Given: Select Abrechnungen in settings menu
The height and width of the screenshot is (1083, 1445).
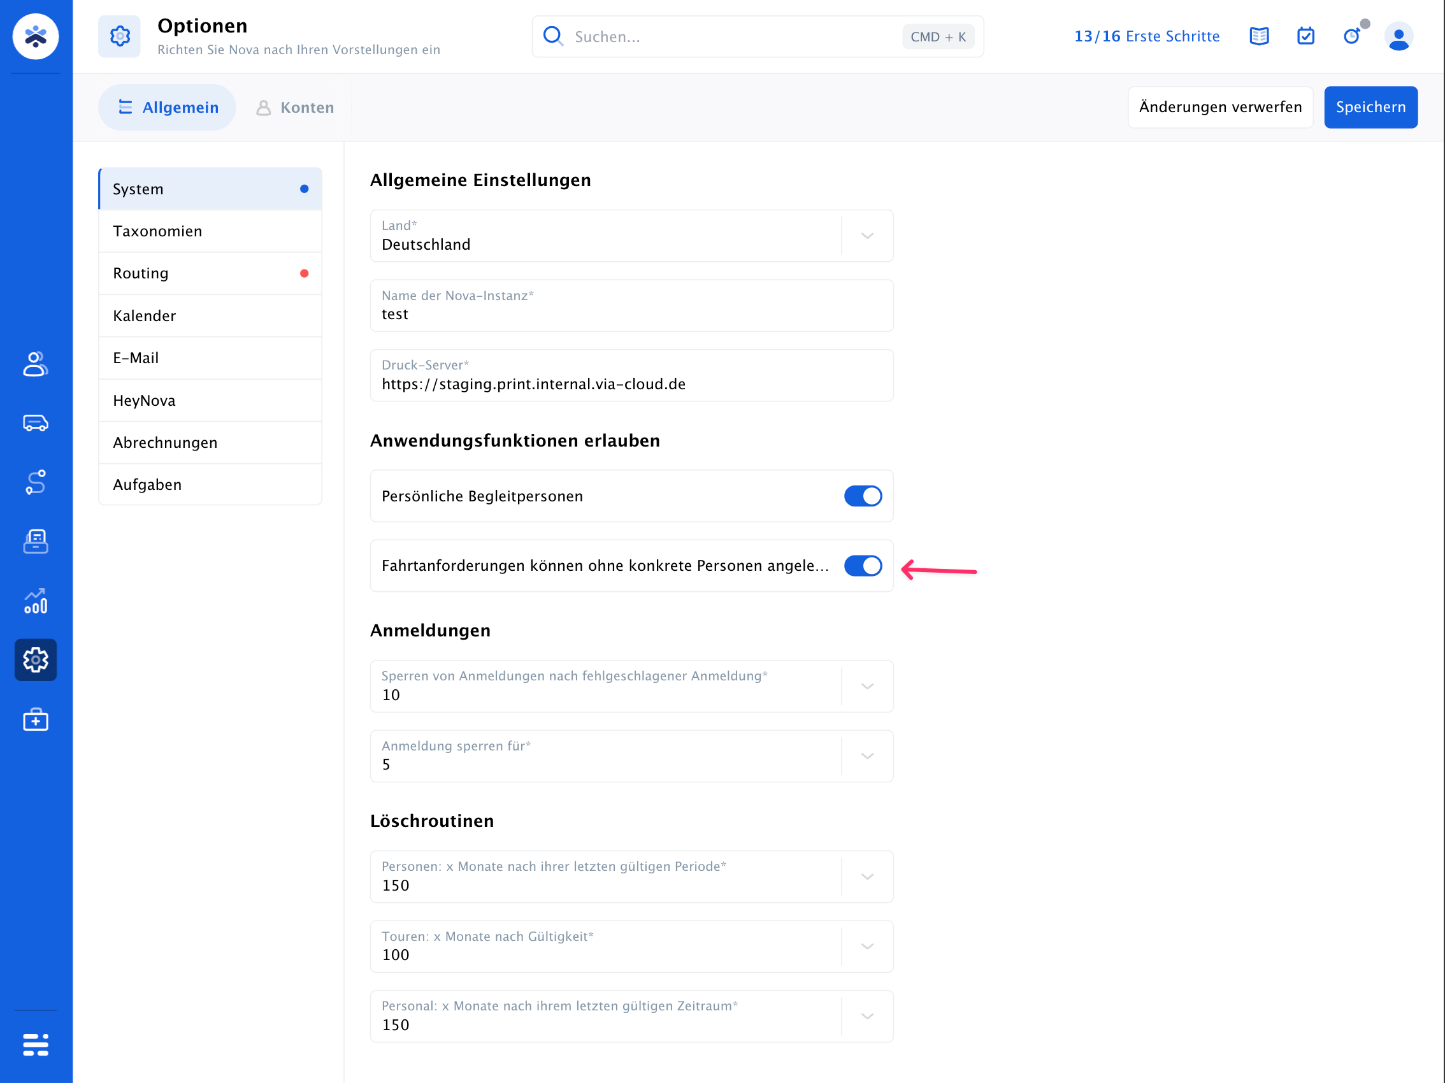Looking at the screenshot, I should click(210, 442).
